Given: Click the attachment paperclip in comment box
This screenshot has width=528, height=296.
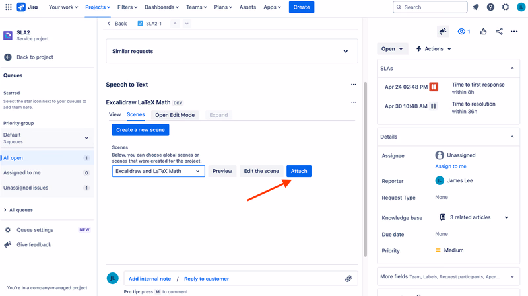Looking at the screenshot, I should click(x=348, y=278).
